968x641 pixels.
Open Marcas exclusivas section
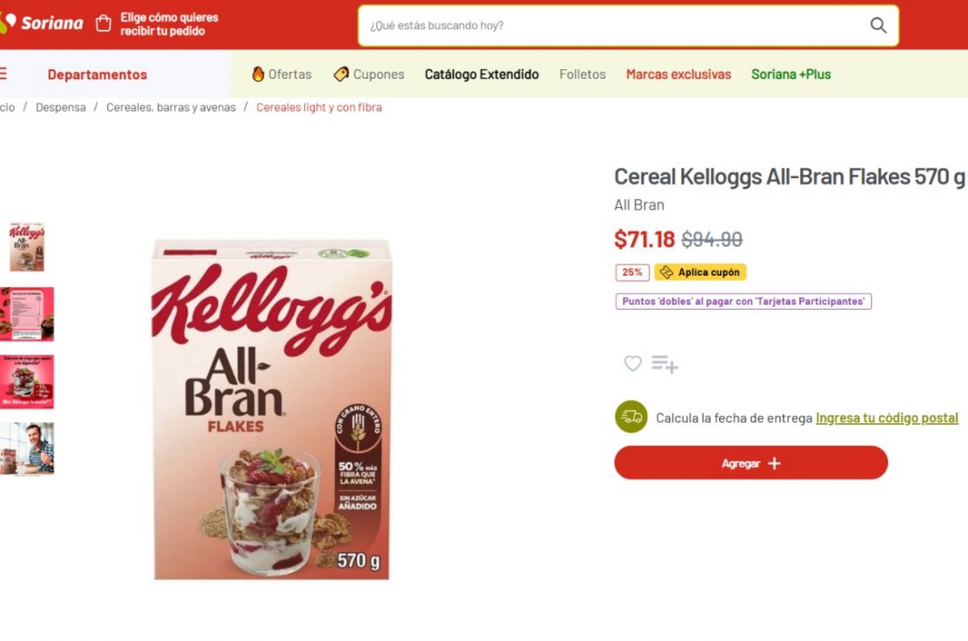(678, 75)
